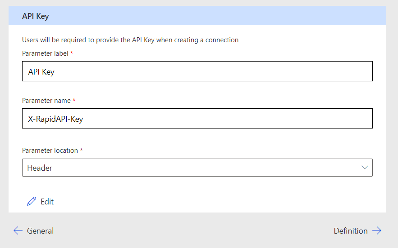Focus the Parameter label input field
Screen dimensions: 398x248
click(x=197, y=71)
